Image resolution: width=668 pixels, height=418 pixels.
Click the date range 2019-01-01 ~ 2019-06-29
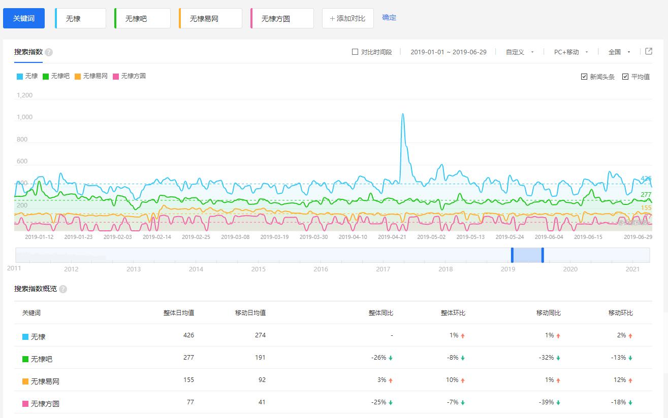coord(448,52)
